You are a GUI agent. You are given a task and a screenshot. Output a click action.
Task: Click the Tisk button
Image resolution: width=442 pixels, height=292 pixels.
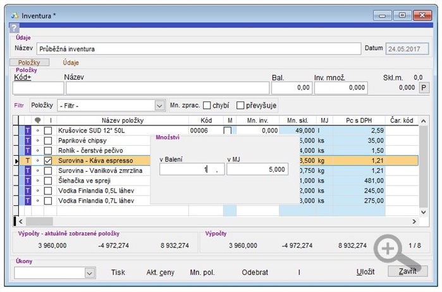(x=118, y=272)
